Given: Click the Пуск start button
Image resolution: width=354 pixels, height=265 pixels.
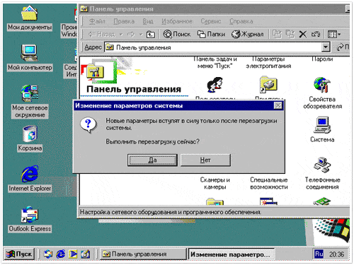Looking at the screenshot, I should pyautogui.click(x=19, y=254).
